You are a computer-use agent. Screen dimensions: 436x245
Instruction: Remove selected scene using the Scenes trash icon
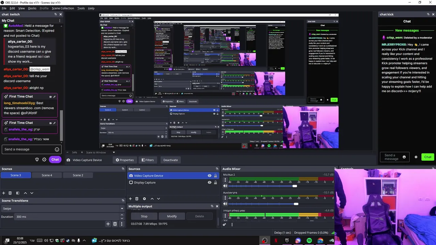click(x=10, y=193)
